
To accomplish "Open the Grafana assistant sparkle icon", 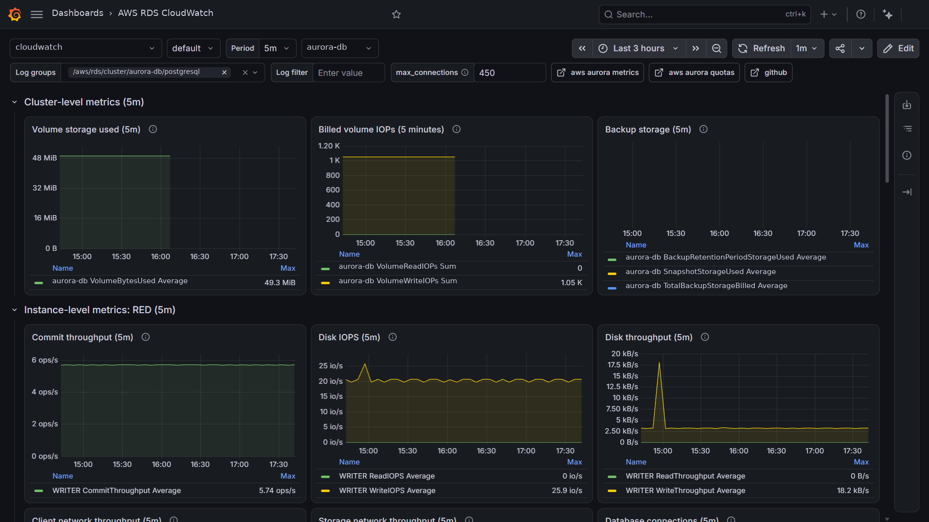I will point(887,14).
